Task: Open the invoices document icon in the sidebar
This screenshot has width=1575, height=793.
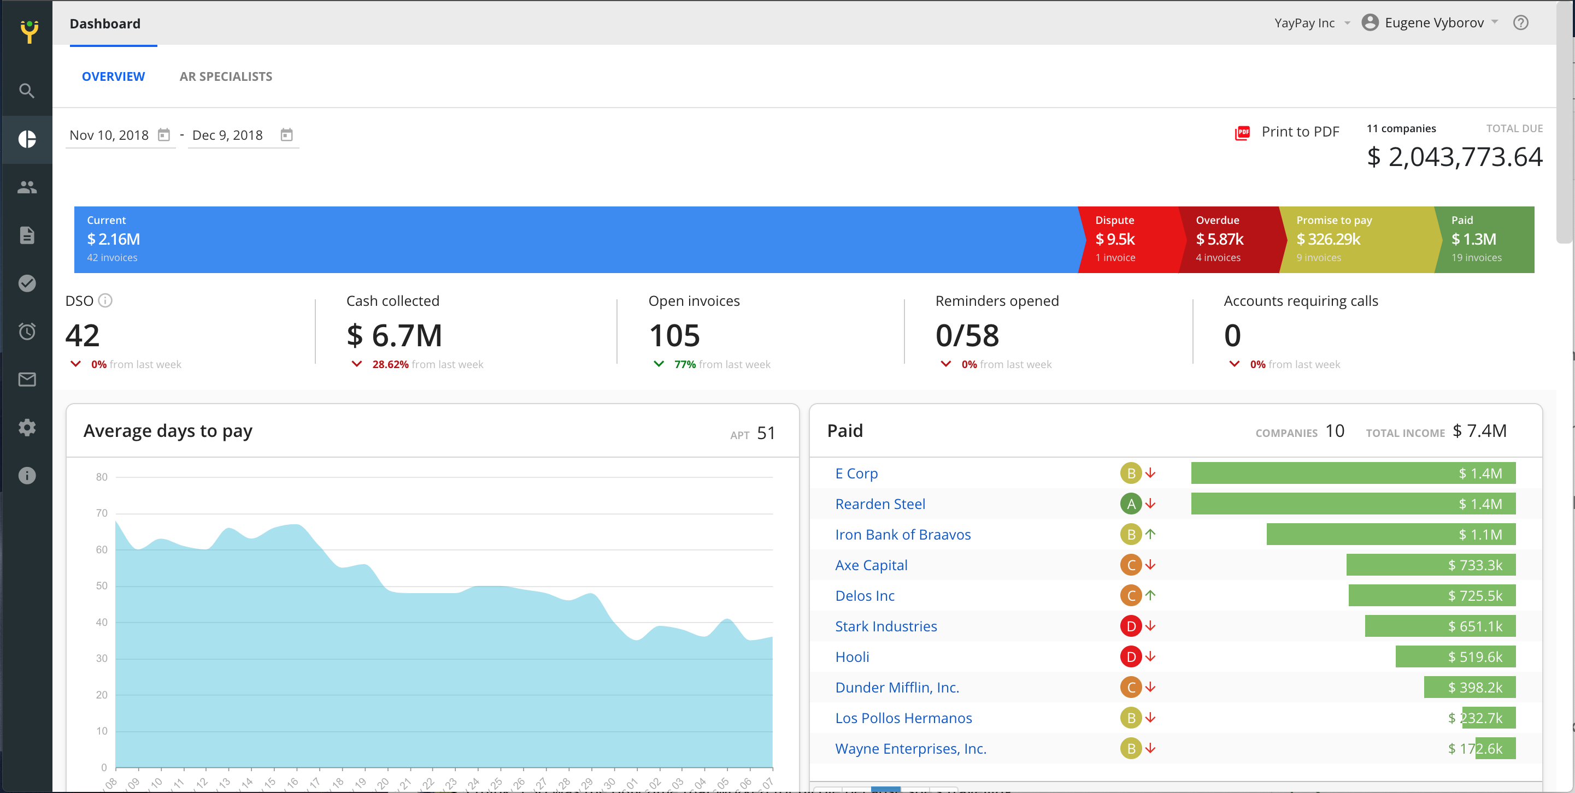Action: [26, 235]
